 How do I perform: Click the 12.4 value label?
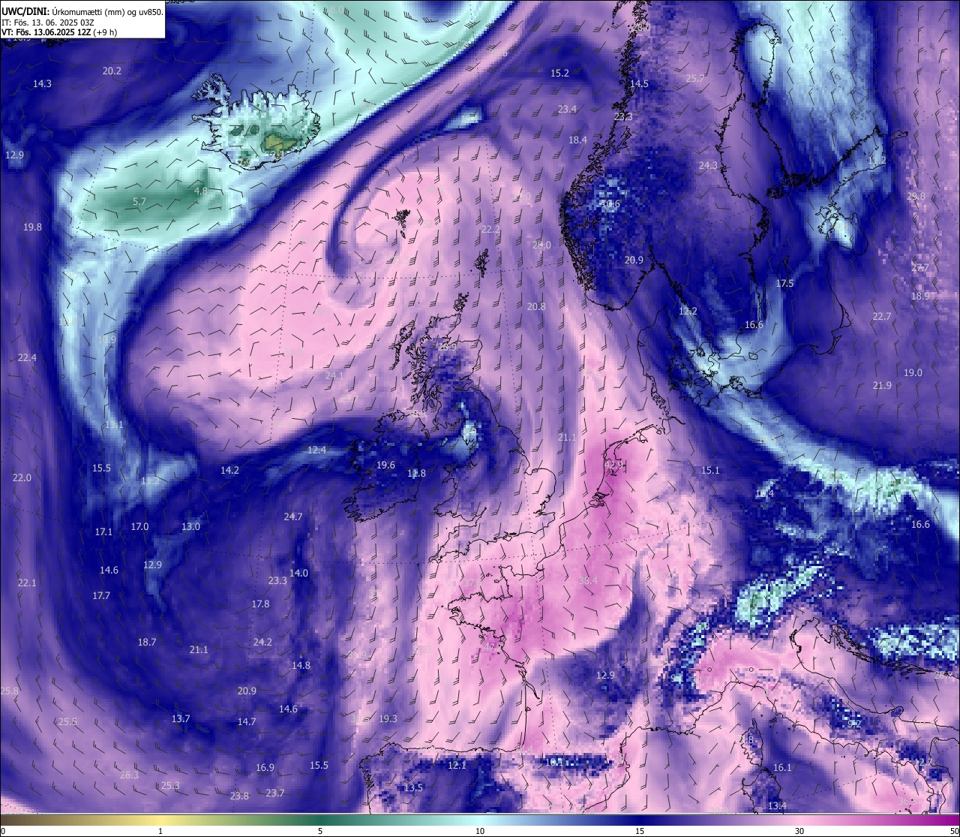[316, 450]
